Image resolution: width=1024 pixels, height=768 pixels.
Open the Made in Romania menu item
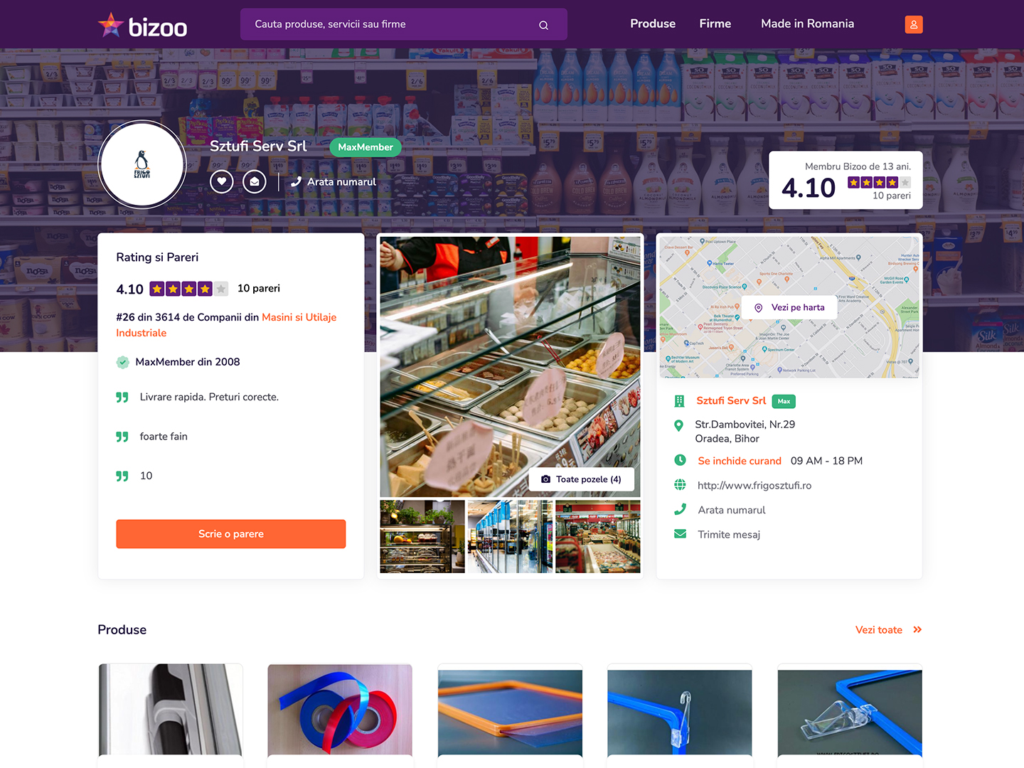coord(807,23)
